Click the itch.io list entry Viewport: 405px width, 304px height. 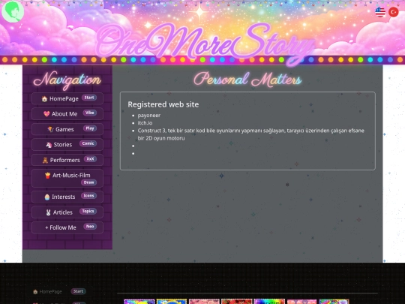point(145,123)
